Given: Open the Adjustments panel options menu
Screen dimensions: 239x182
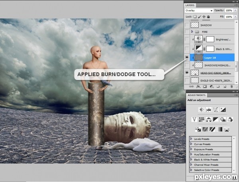Looking at the screenshot, I should (x=236, y=95).
